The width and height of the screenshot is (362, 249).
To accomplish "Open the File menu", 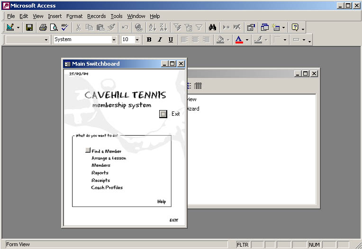I will pos(11,16).
